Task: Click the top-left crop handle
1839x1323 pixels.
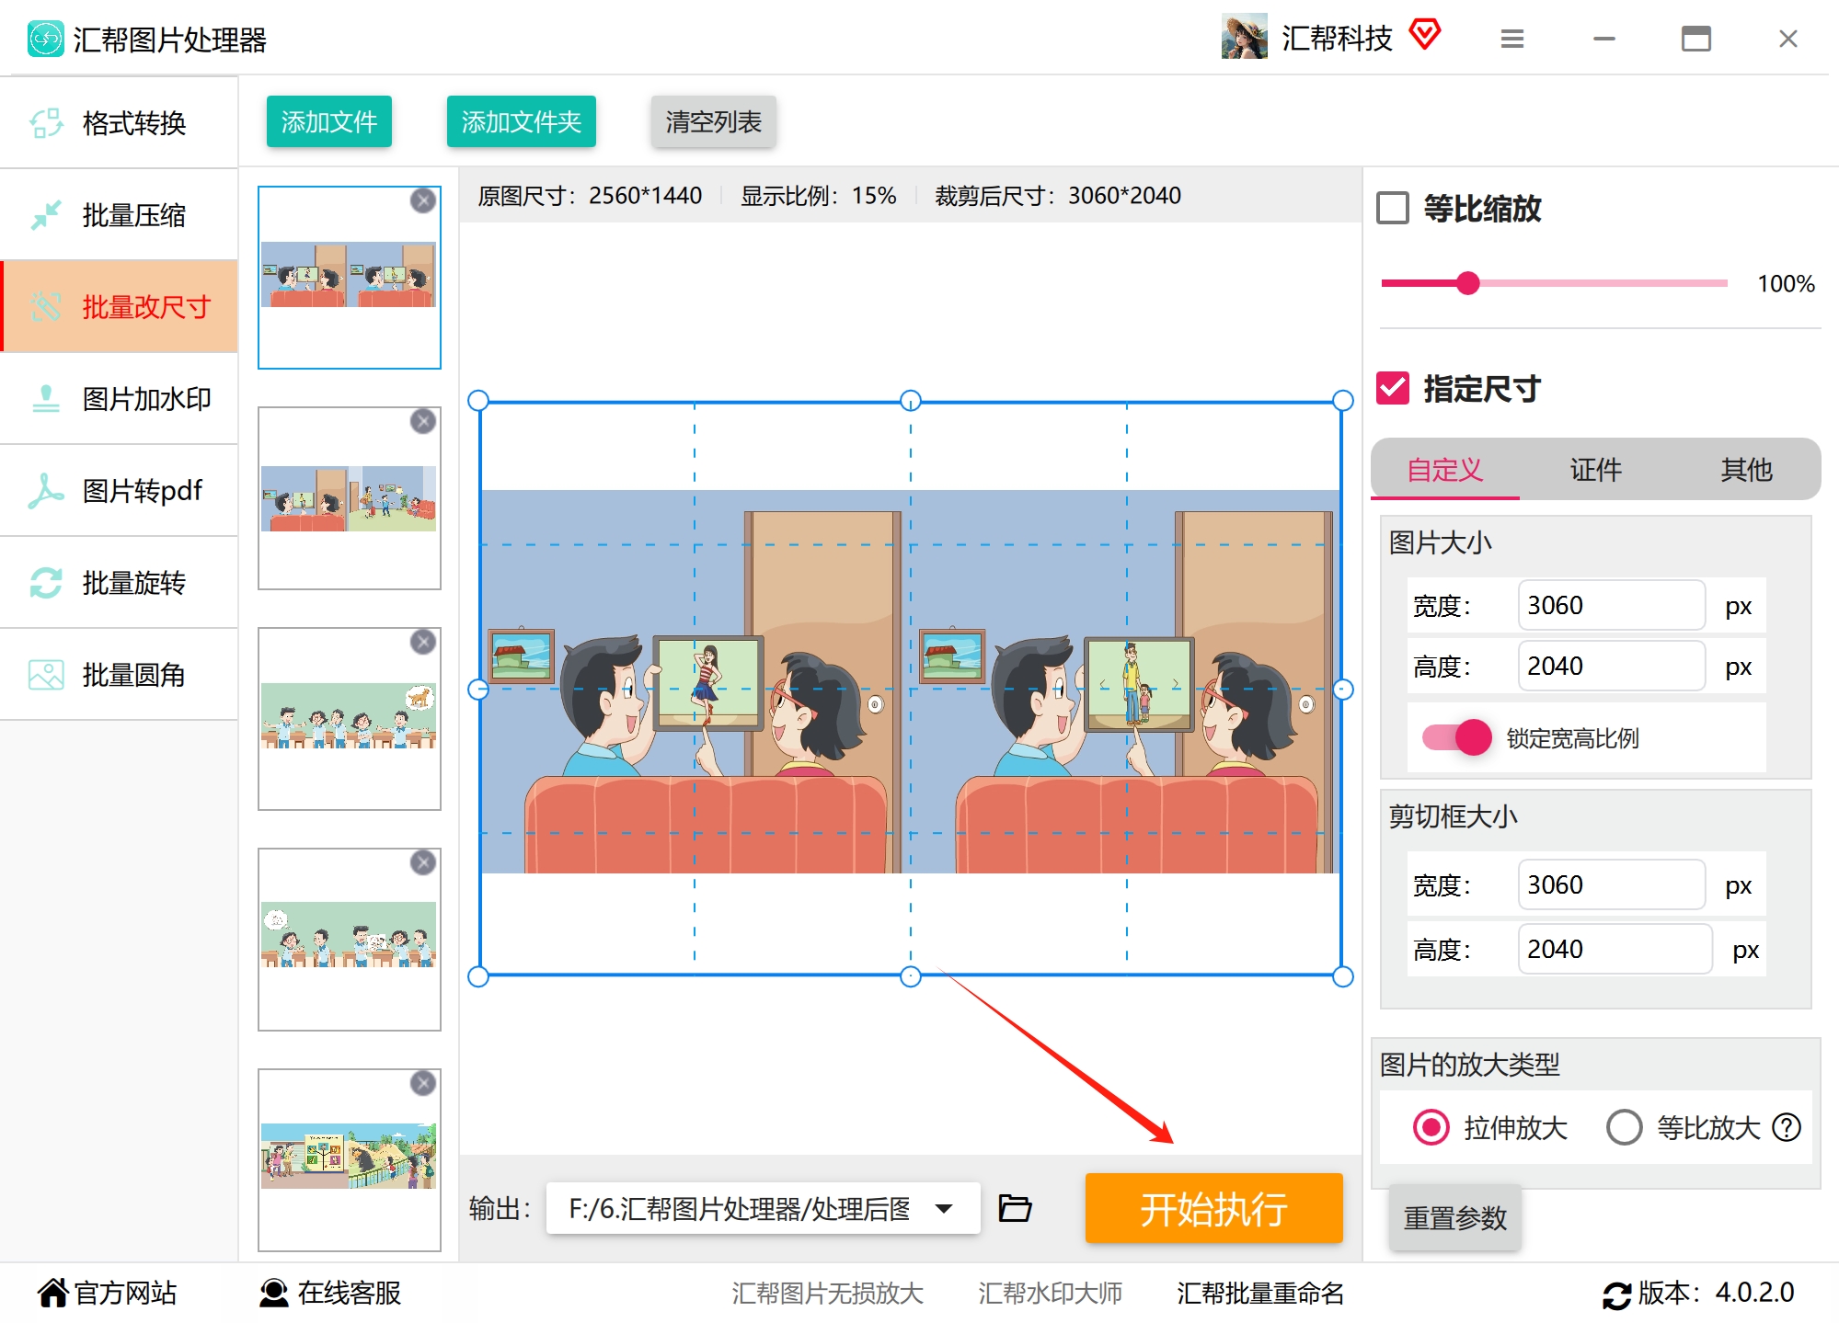Action: 478,401
